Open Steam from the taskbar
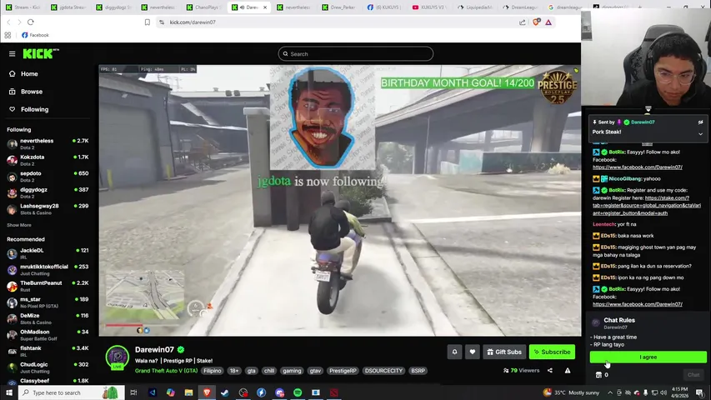Image resolution: width=711 pixels, height=400 pixels. 225,392
